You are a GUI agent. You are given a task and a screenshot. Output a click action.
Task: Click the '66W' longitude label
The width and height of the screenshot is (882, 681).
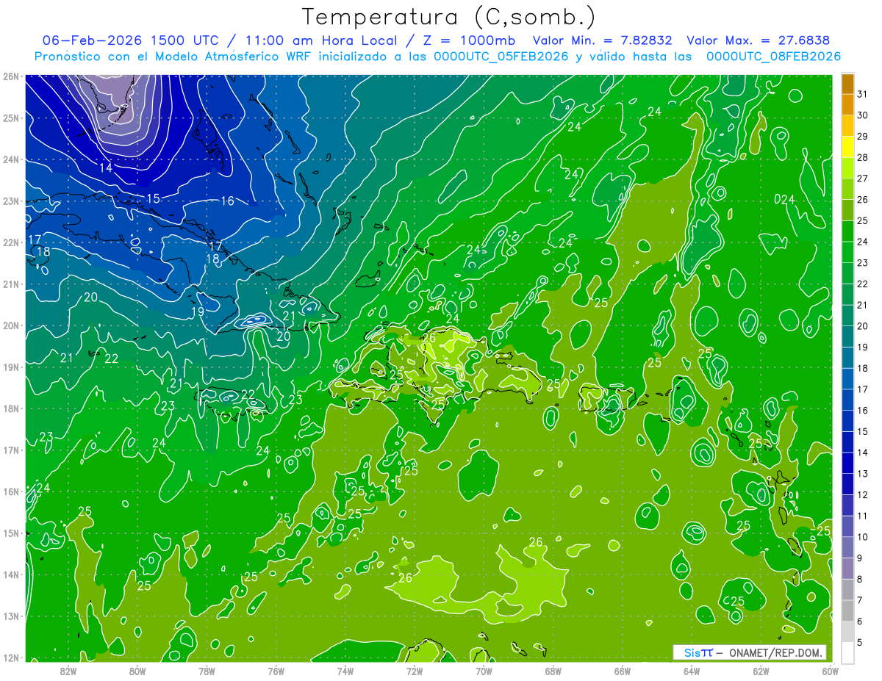click(623, 671)
